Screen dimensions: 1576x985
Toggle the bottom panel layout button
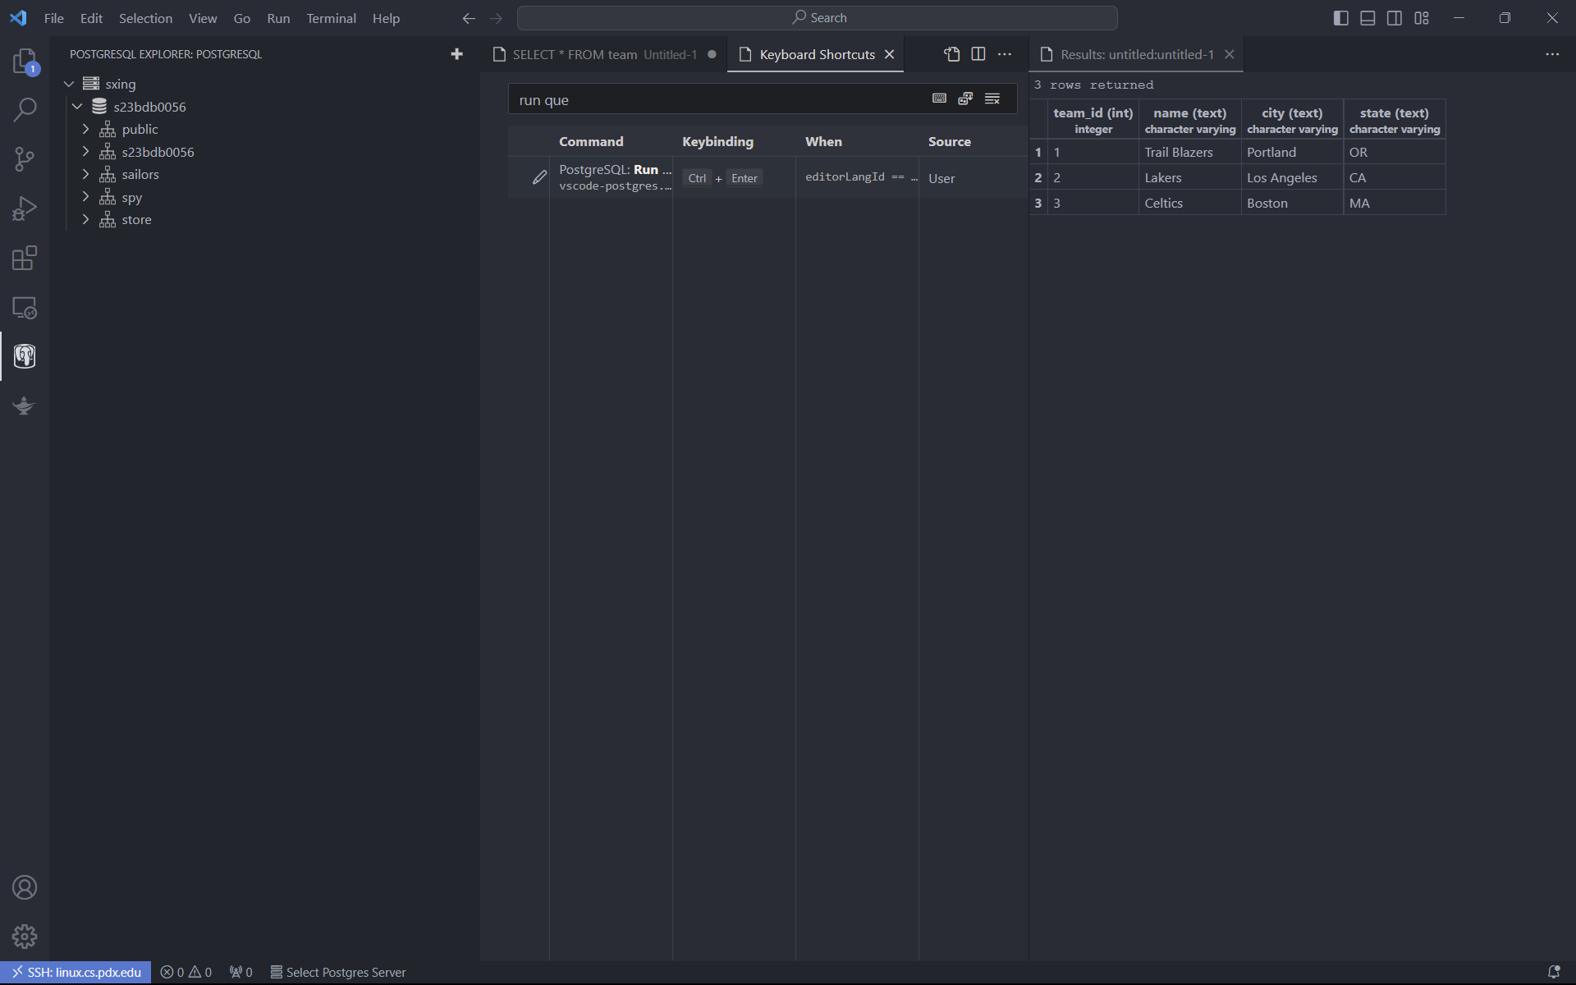[x=1368, y=18]
